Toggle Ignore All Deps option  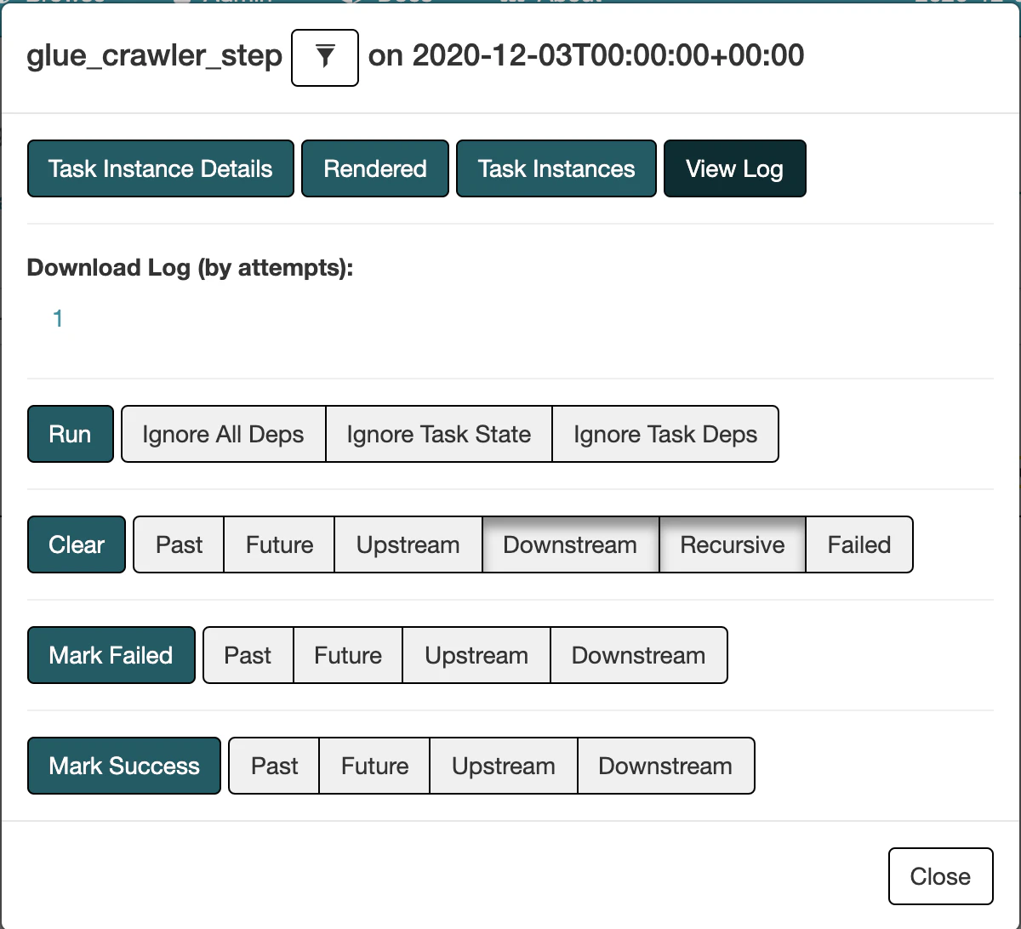pos(223,434)
